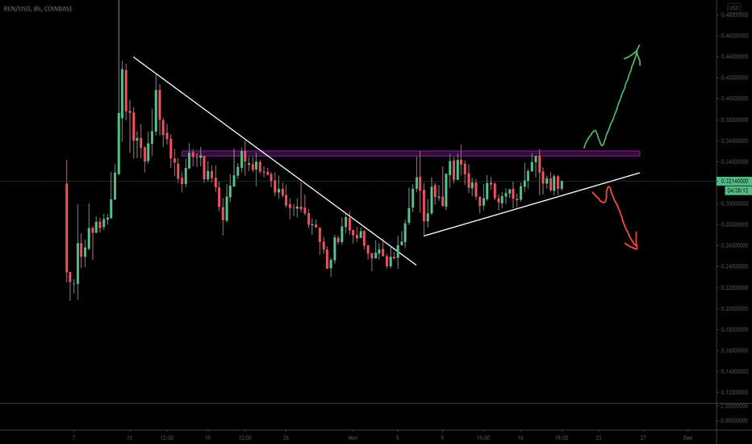Click price axis label 0.24000000
This screenshot has height=444, width=752.
pos(734,266)
